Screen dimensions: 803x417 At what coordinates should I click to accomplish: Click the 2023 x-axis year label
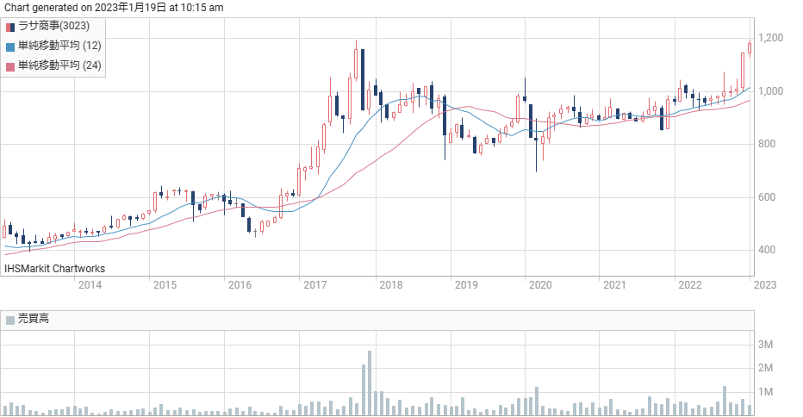click(765, 285)
